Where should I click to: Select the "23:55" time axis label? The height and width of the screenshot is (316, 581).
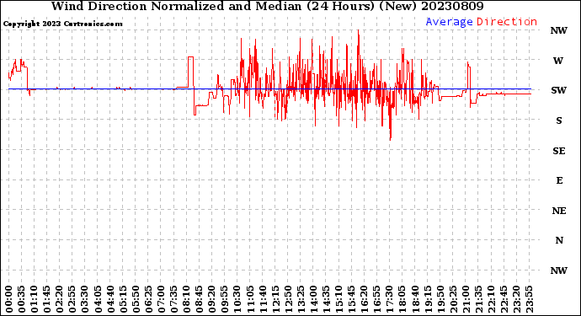pyautogui.click(x=529, y=299)
